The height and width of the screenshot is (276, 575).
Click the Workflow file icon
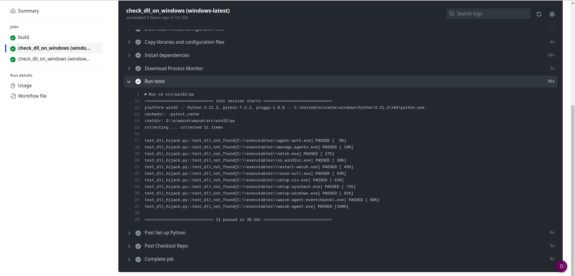click(13, 96)
